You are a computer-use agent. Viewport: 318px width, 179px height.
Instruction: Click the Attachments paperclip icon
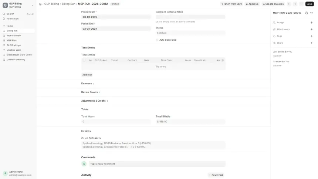click(x=274, y=30)
